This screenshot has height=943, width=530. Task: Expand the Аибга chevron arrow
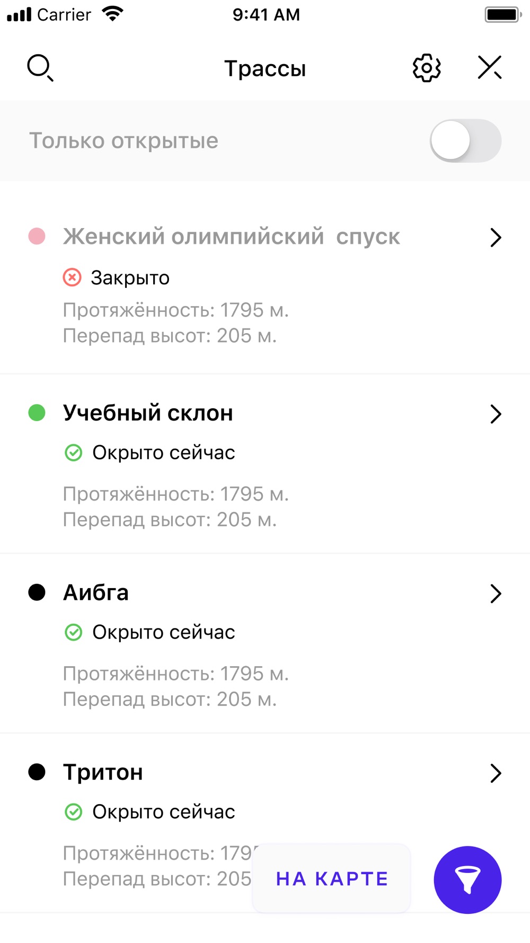tap(496, 593)
